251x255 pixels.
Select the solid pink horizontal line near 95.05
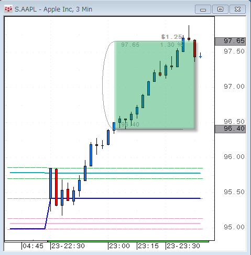[x=105, y=224]
